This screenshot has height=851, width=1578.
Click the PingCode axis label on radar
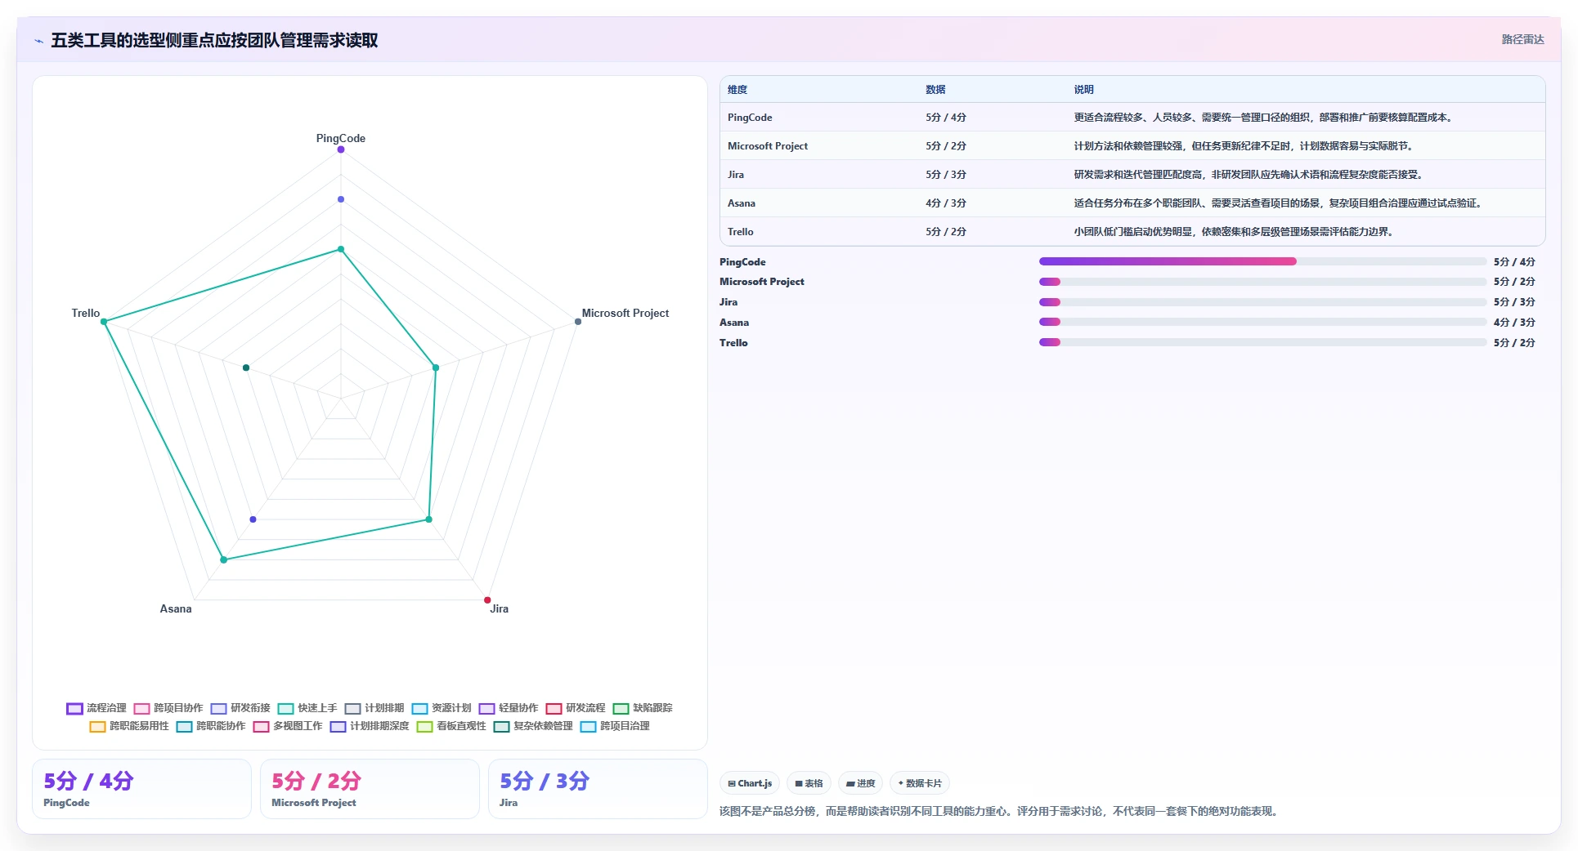coord(341,139)
